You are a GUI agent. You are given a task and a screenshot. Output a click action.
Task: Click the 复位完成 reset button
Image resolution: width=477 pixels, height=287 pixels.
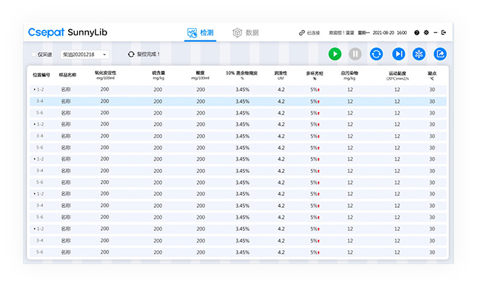tap(144, 54)
